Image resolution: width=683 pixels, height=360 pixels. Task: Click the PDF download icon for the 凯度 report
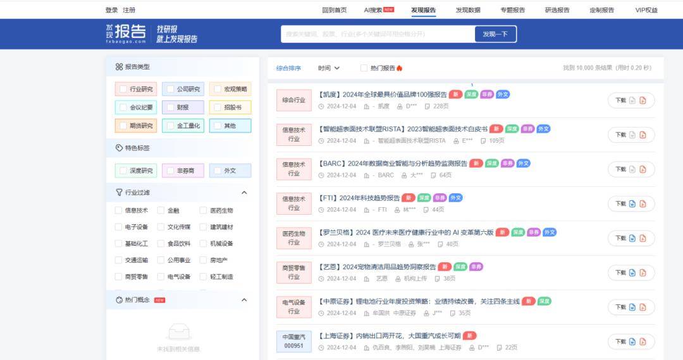coord(643,100)
